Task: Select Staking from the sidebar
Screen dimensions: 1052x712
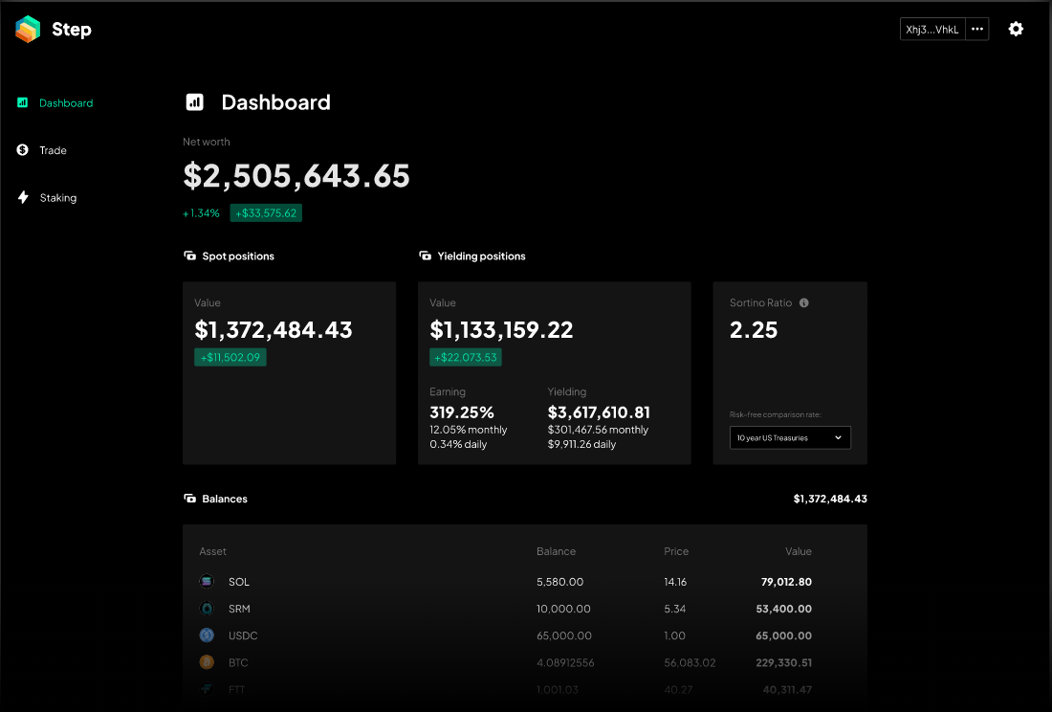Action: tap(57, 197)
